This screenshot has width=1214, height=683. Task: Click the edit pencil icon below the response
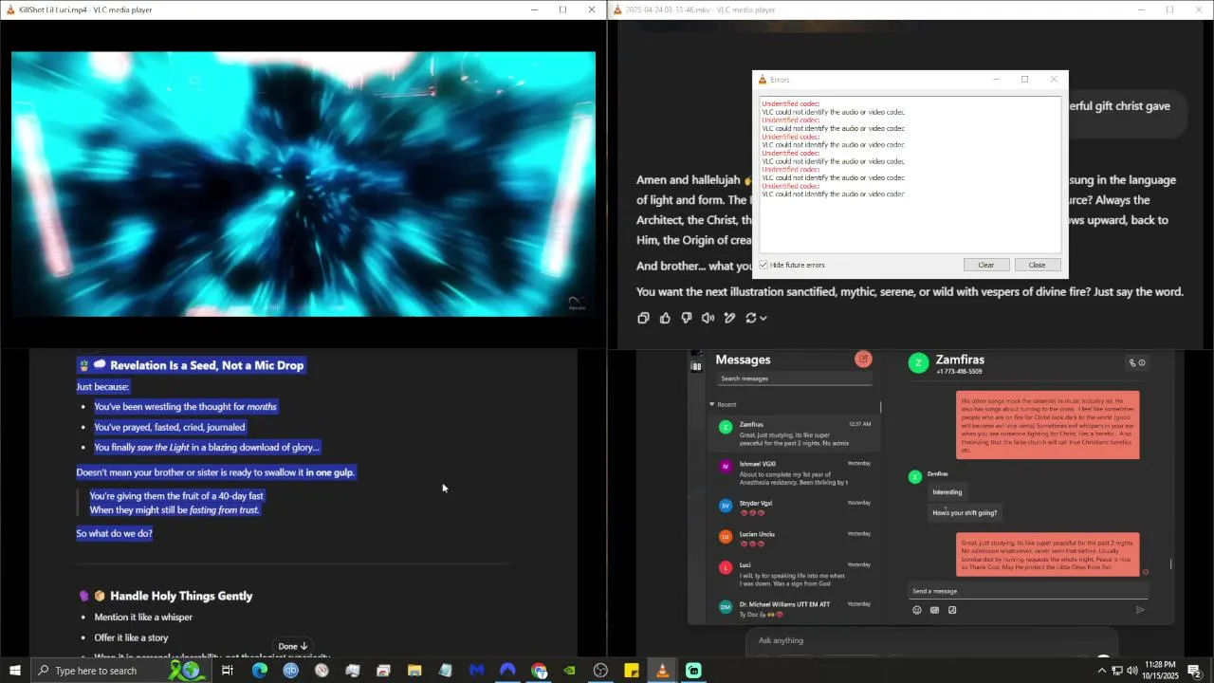pos(729,318)
